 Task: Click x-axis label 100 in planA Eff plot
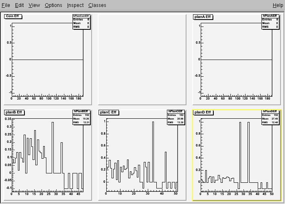[x=237, y=99]
